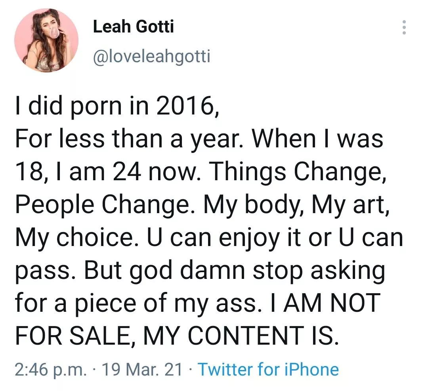Select the "19 Mar. 21" date

point(143,369)
